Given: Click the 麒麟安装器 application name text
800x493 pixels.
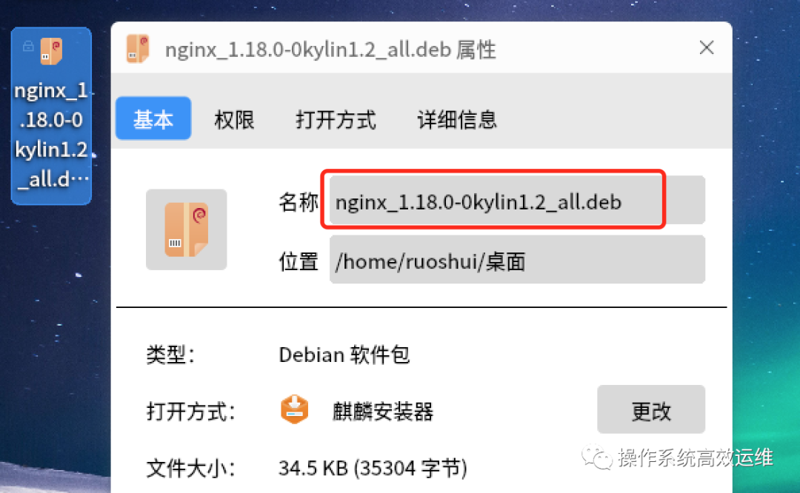Looking at the screenshot, I should point(383,412).
